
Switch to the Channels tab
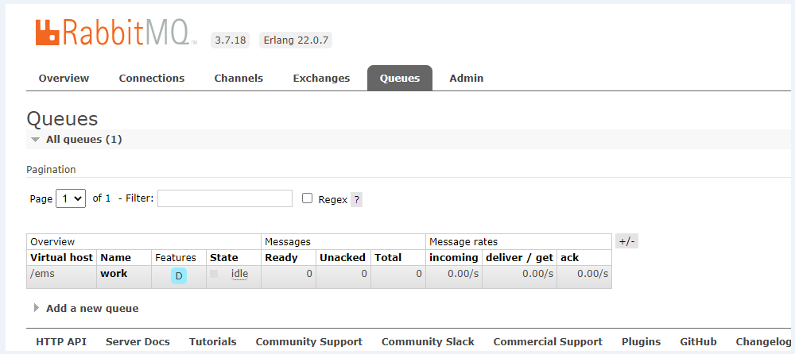[238, 78]
